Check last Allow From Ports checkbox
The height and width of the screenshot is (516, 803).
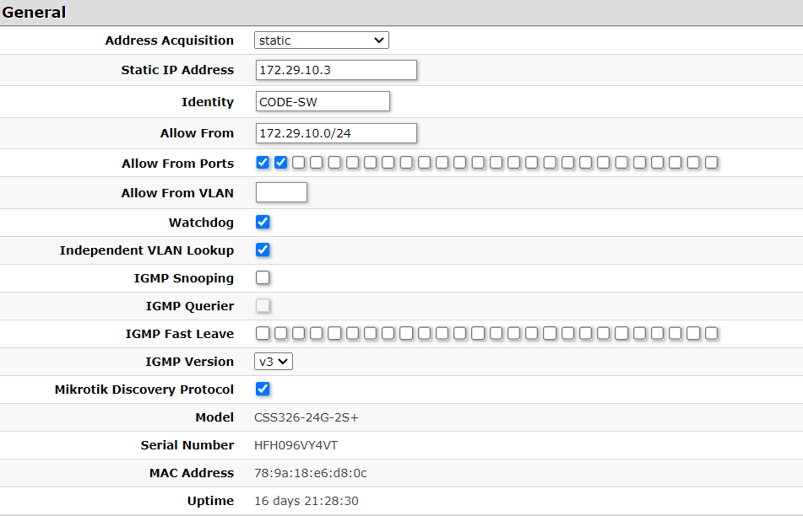711,163
